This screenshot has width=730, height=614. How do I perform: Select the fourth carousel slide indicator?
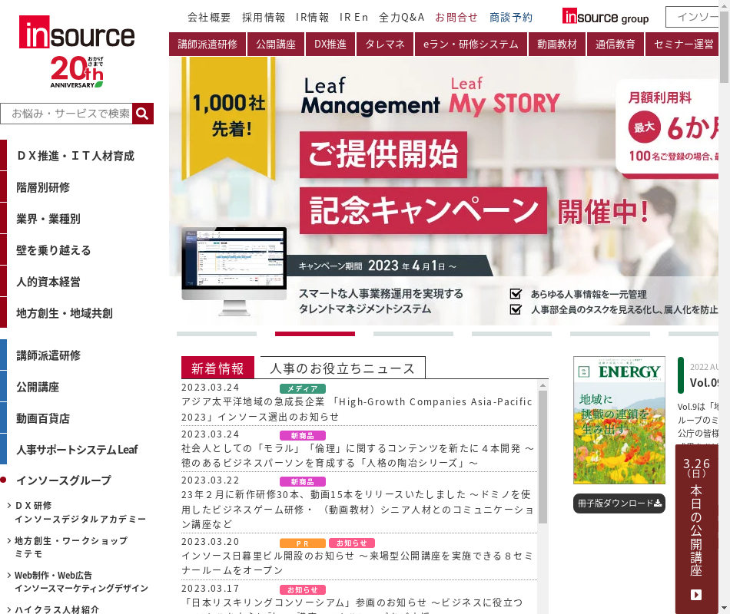[512, 334]
